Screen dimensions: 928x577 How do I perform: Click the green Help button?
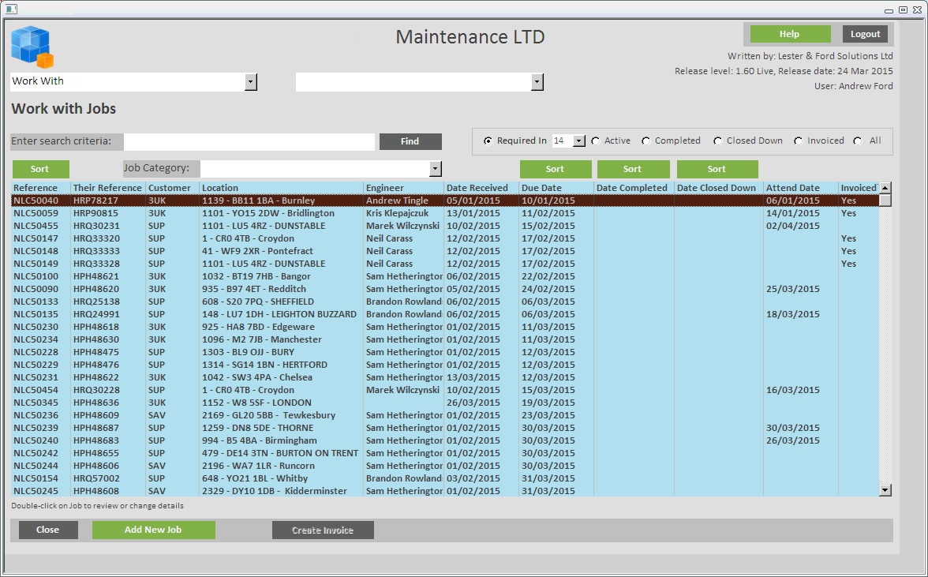[x=790, y=34]
